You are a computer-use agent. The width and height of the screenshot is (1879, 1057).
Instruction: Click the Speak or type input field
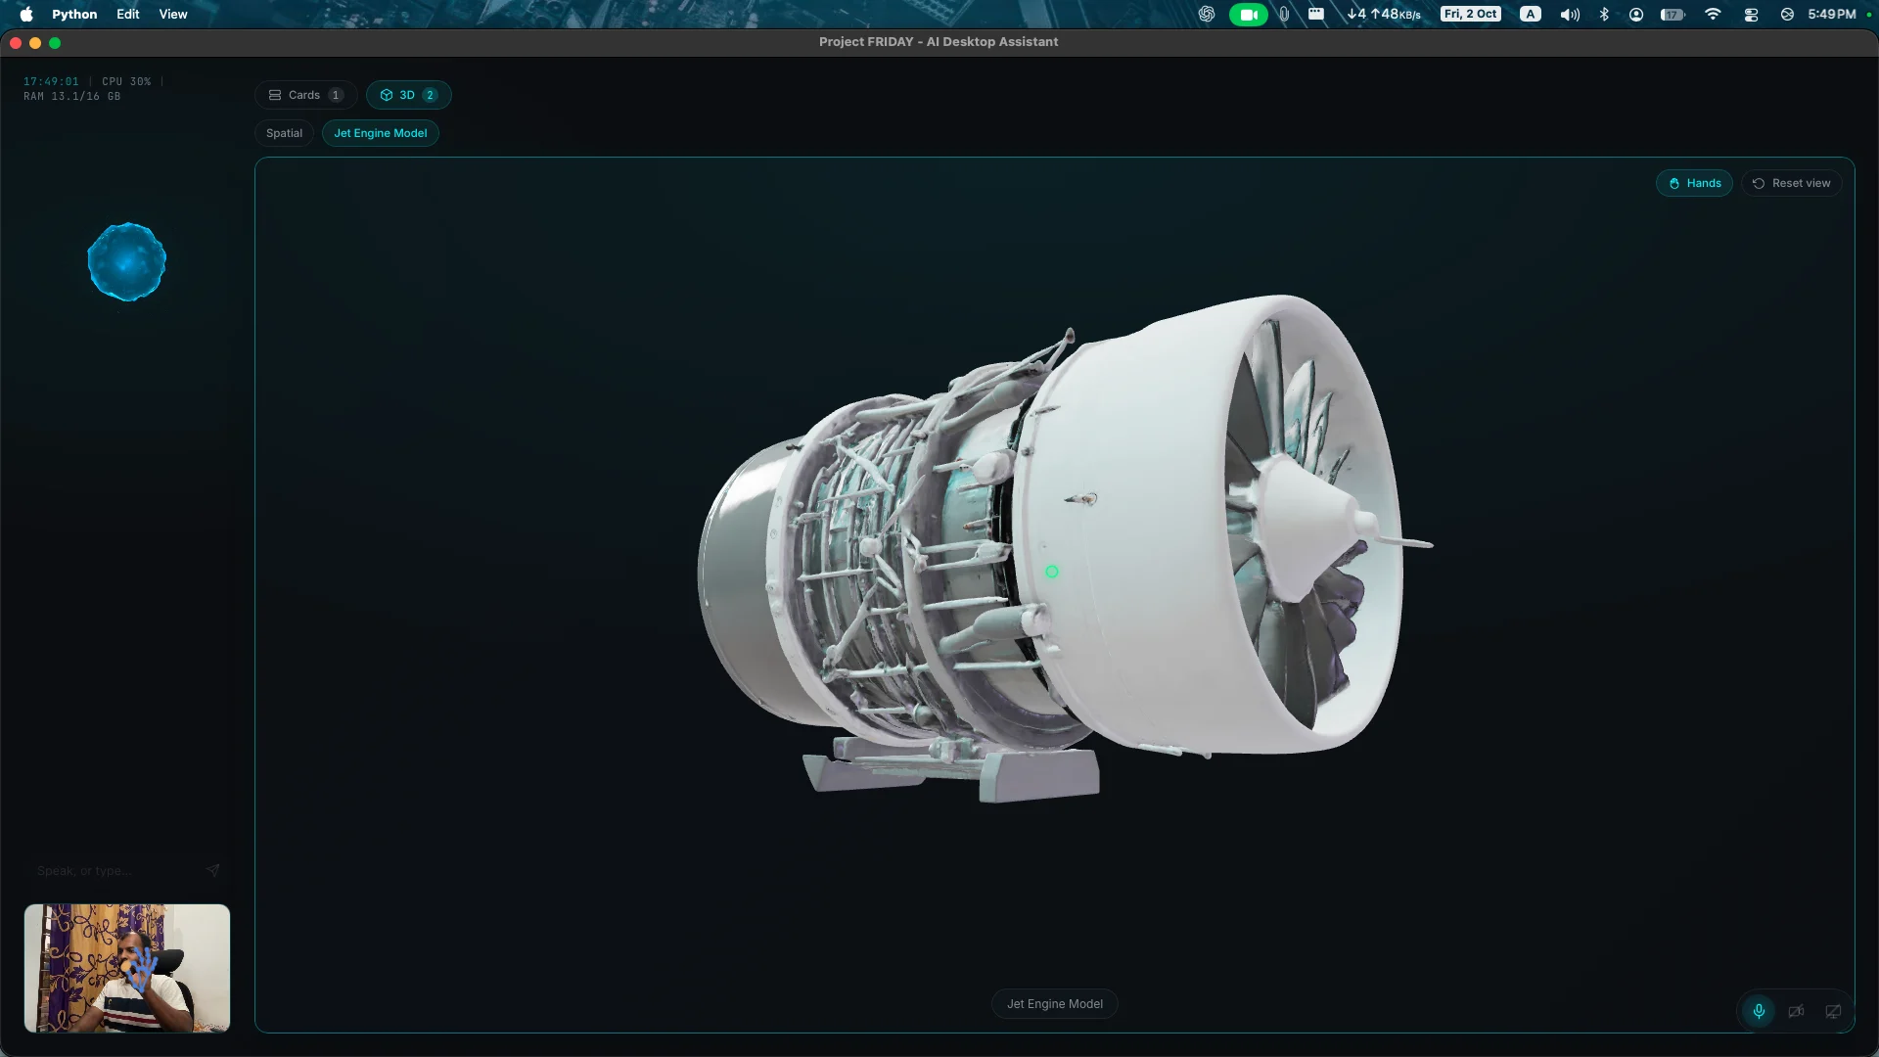point(115,871)
